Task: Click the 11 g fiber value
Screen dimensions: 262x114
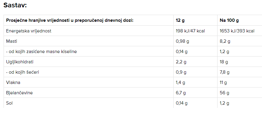Action: [x=223, y=83]
